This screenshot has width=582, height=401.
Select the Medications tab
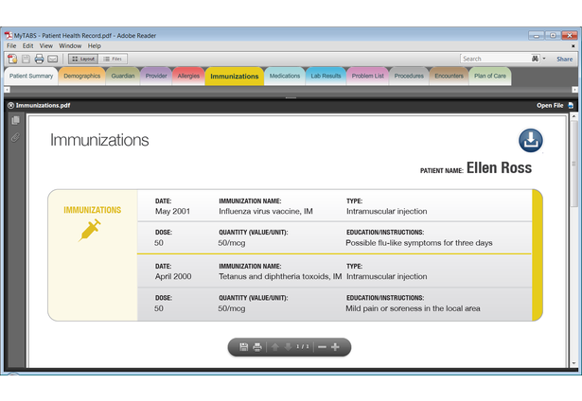pos(285,76)
